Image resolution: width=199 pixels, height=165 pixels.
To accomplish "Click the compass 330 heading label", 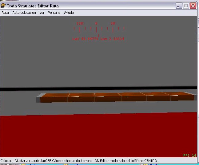I will 80,23.
